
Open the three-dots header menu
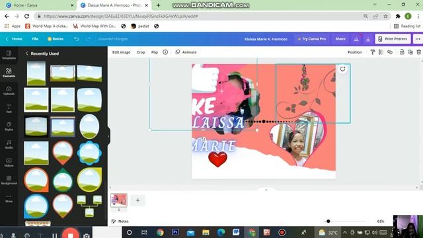pos(418,39)
